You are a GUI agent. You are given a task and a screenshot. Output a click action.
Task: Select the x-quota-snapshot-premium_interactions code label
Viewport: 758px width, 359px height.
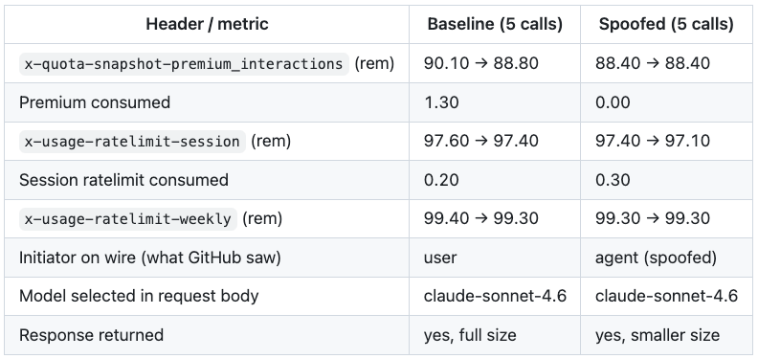tap(184, 63)
